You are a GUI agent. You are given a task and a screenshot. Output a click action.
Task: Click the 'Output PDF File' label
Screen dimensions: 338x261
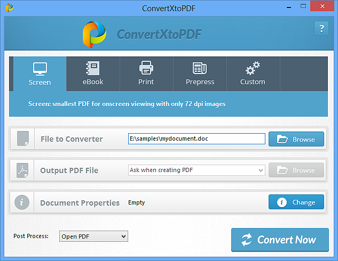click(x=69, y=170)
